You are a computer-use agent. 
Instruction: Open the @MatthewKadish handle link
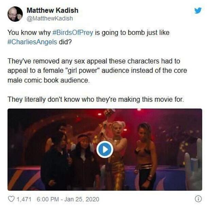[50, 18]
